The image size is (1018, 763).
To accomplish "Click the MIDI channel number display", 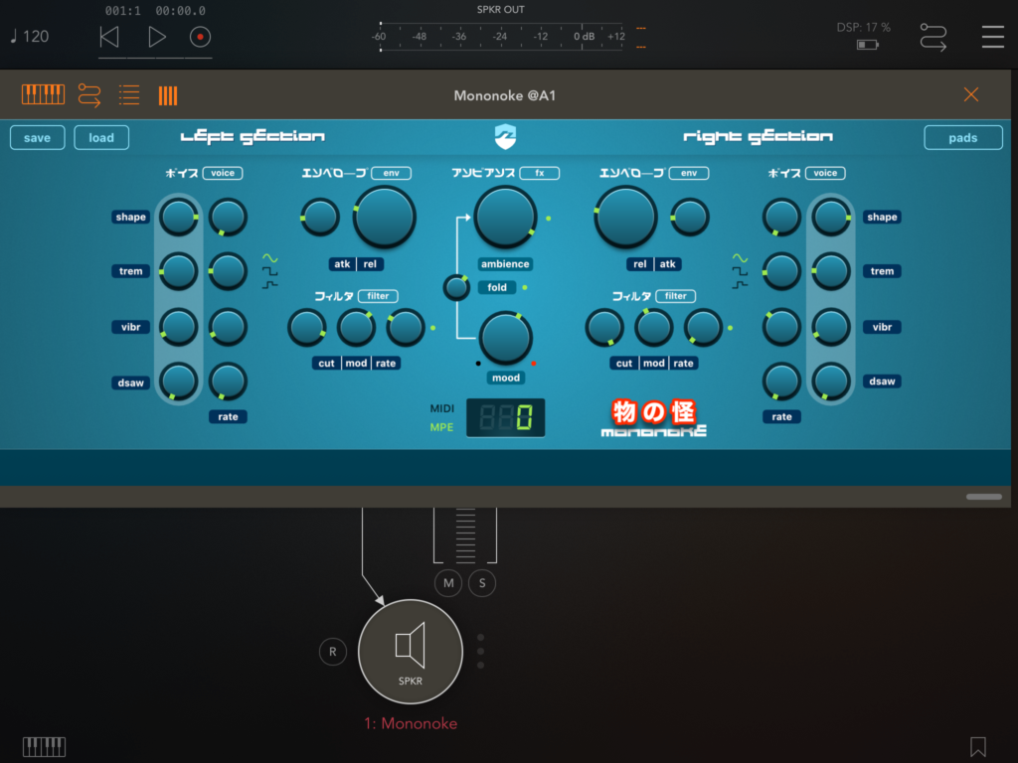I will point(506,418).
